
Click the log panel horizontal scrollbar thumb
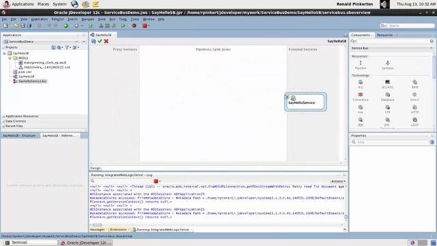tap(97, 225)
